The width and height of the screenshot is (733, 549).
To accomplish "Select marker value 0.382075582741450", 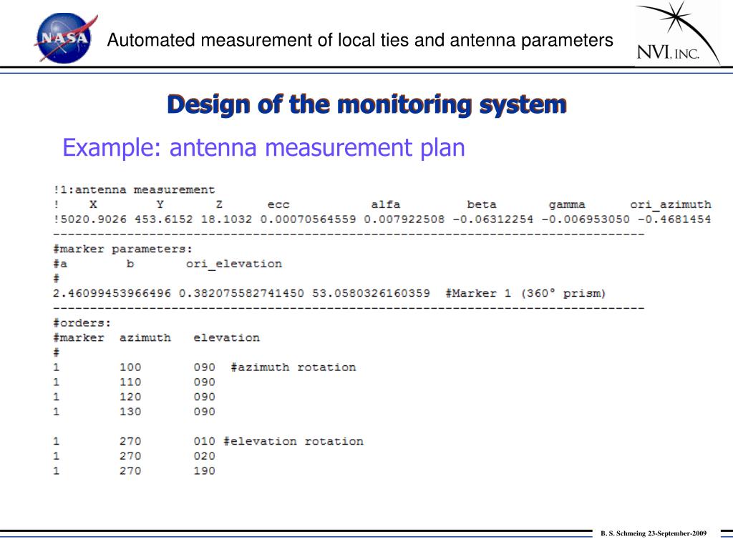I will (x=241, y=294).
